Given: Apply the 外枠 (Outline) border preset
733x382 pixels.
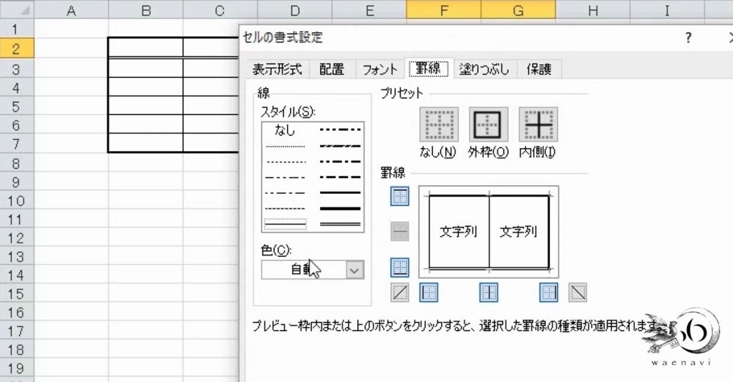Looking at the screenshot, I should [488, 124].
